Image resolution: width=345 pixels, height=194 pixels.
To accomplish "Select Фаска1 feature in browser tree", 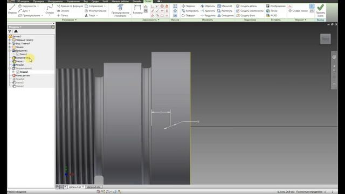I will click(x=18, y=61).
